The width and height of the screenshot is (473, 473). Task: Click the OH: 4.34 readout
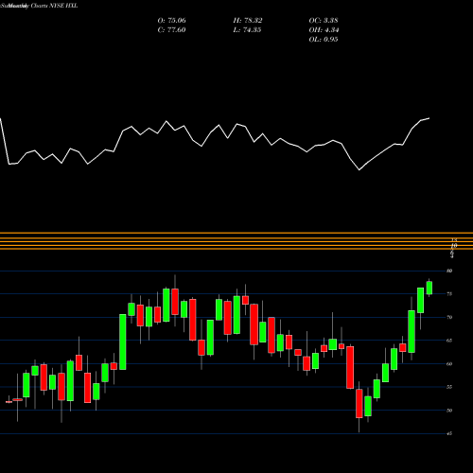[x=324, y=30]
